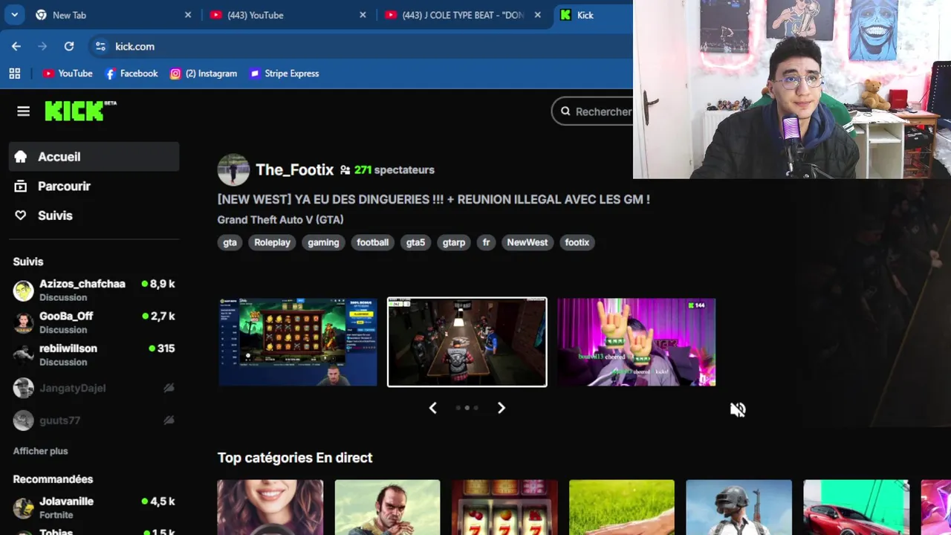Select the pink rock-hands stream thumbnail
The image size is (951, 535).
(637, 342)
